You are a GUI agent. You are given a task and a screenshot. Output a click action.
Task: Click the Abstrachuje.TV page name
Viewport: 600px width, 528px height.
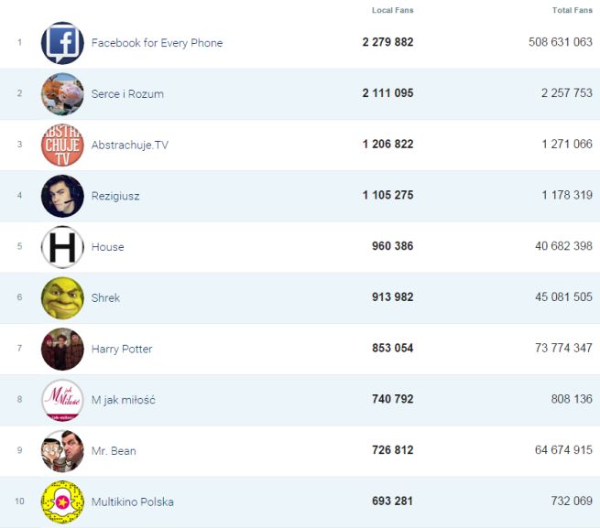point(130,145)
